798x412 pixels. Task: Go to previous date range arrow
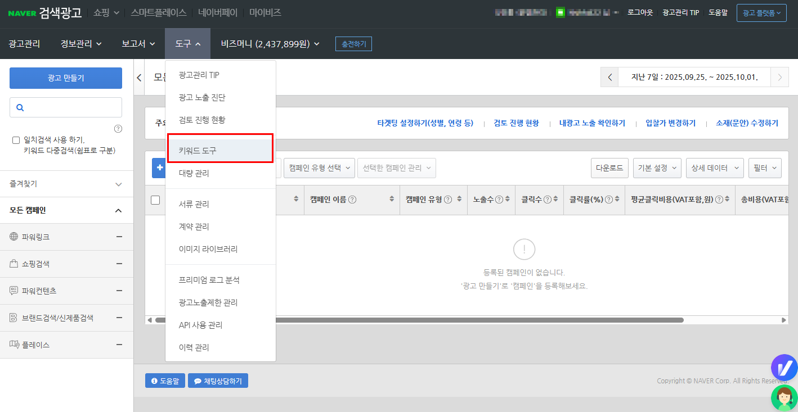(609, 77)
